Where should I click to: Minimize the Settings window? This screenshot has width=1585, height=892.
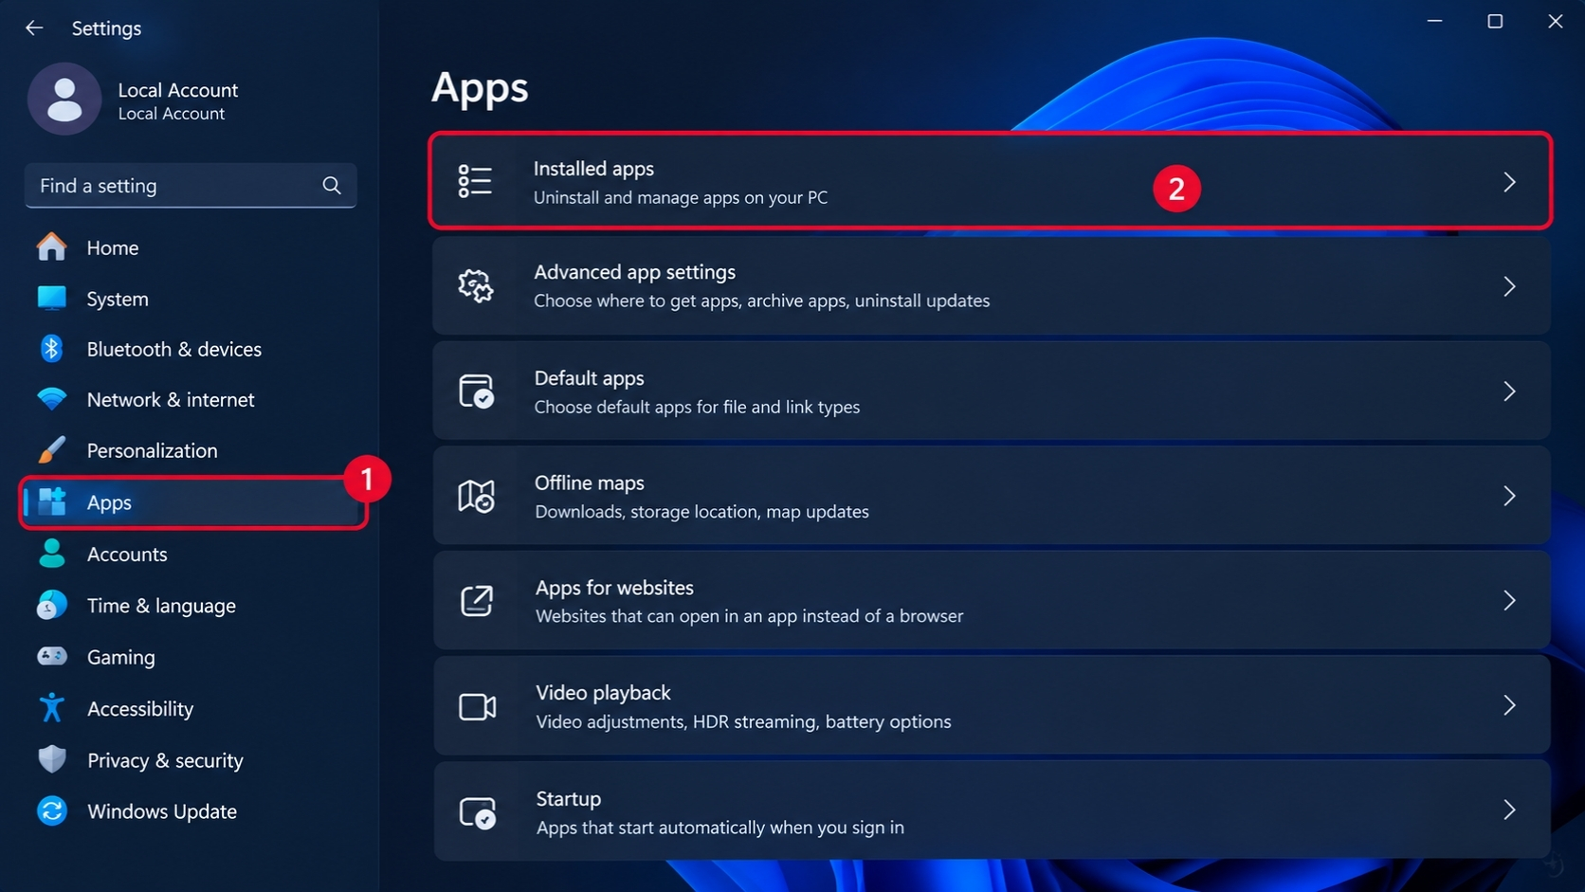point(1434,21)
